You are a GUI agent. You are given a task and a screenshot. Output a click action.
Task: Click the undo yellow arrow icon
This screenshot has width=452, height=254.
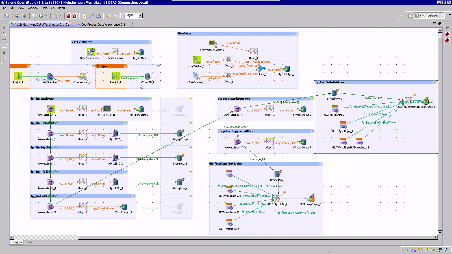(x=109, y=16)
